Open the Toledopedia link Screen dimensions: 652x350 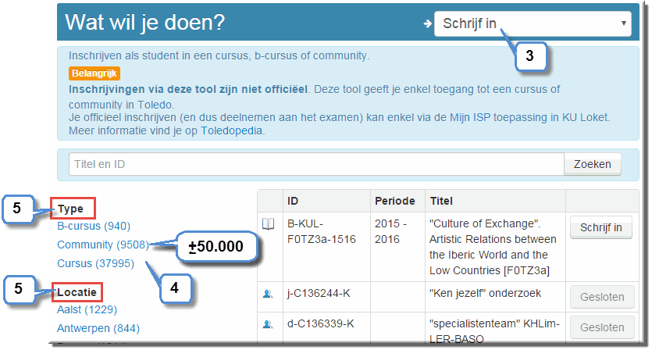tap(232, 130)
